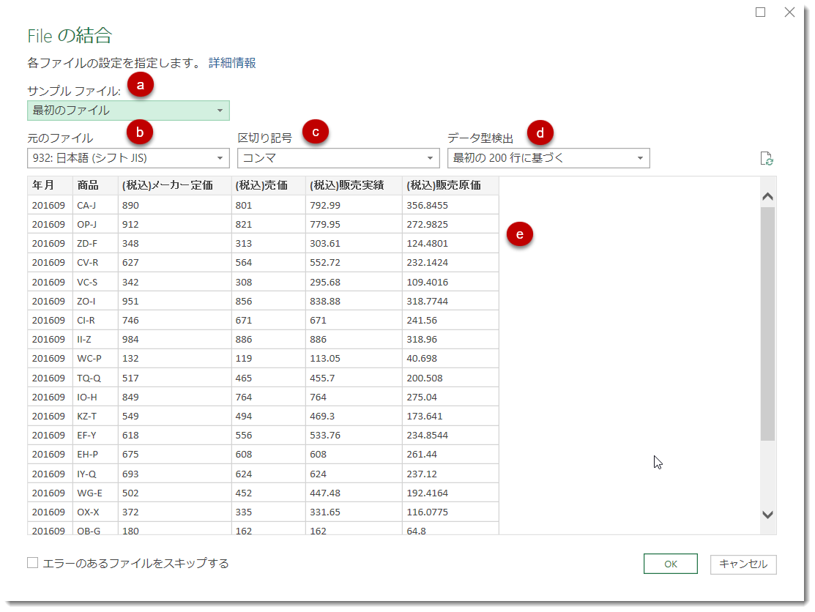Click the 447.48 sales cell
The height and width of the screenshot is (612, 815).
click(354, 493)
